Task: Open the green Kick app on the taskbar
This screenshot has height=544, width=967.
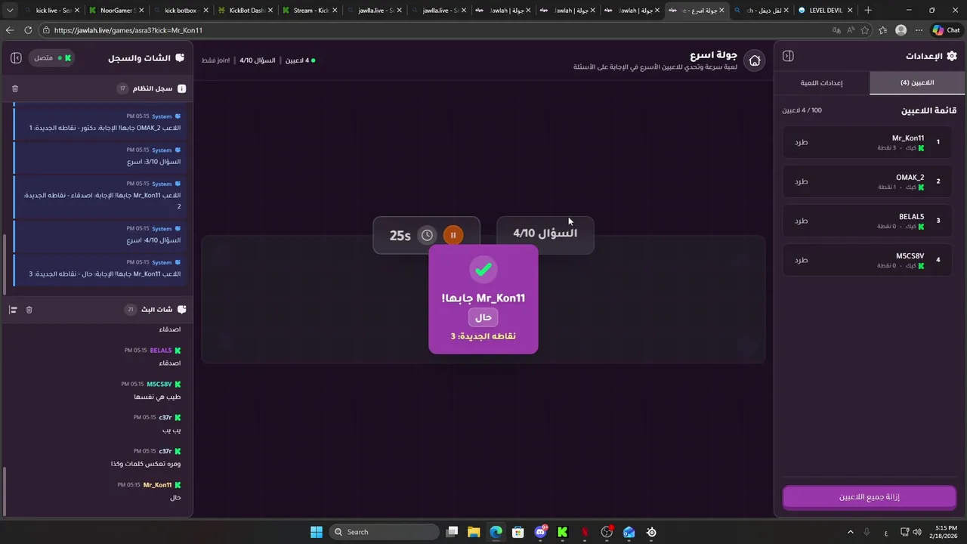Action: point(562,532)
